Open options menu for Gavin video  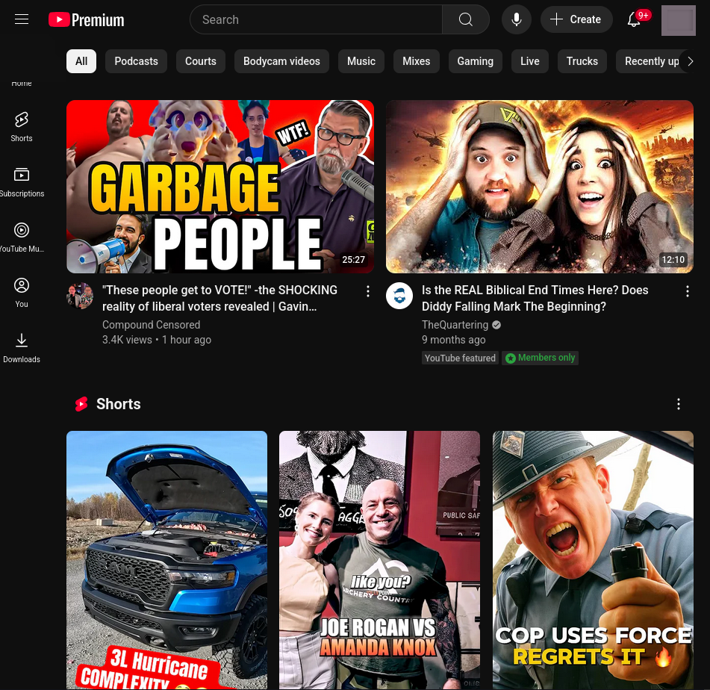[x=367, y=291]
